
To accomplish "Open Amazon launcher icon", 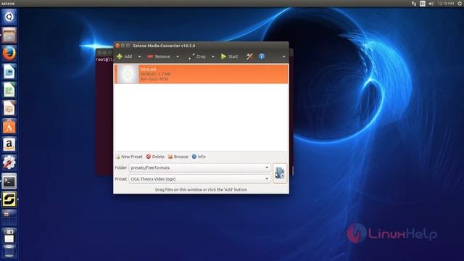I will [9, 144].
